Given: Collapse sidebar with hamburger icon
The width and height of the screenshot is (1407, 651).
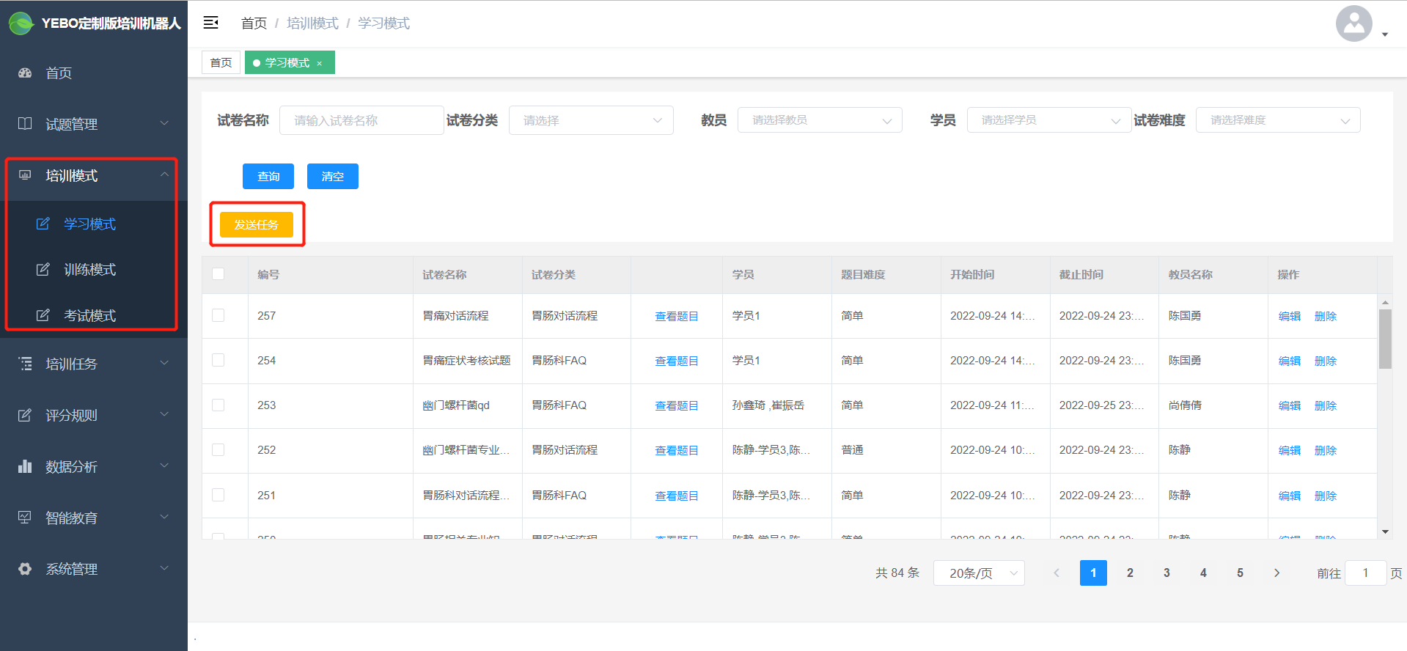Looking at the screenshot, I should pos(211,23).
